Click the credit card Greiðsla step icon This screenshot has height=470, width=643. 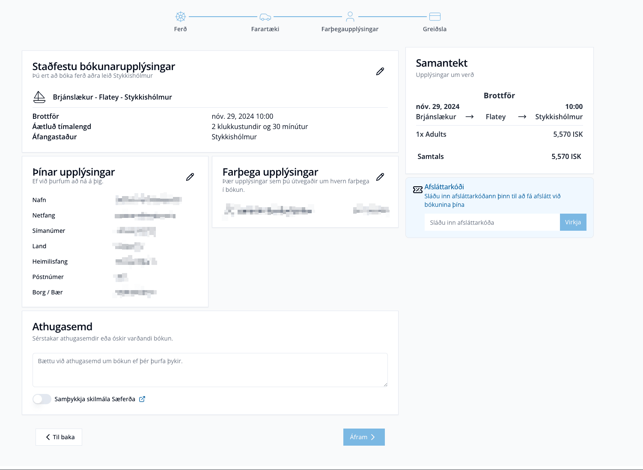[x=435, y=17]
